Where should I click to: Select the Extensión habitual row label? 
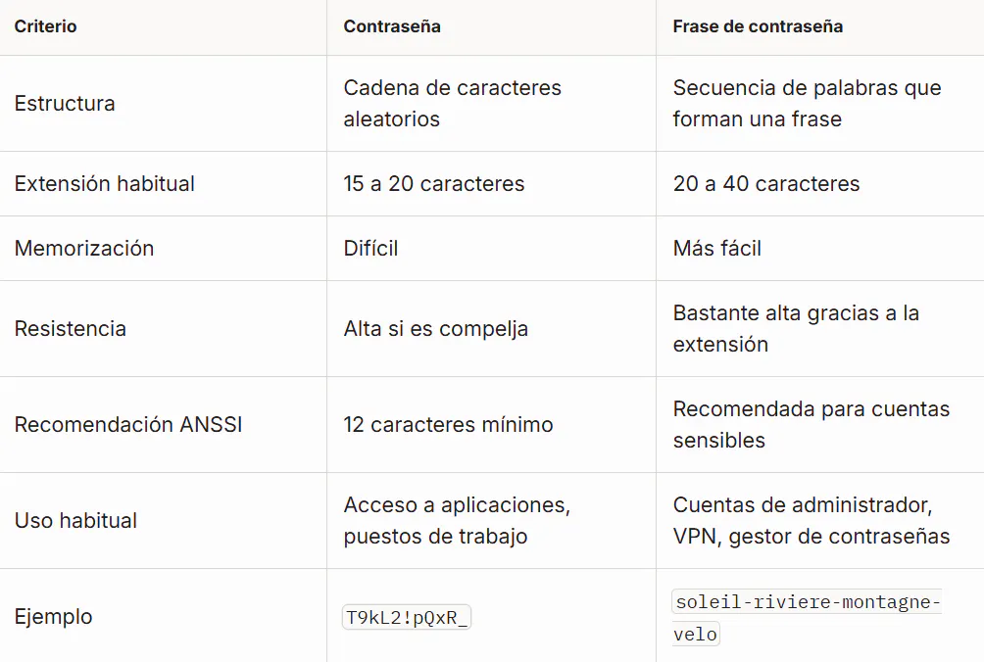coord(104,184)
